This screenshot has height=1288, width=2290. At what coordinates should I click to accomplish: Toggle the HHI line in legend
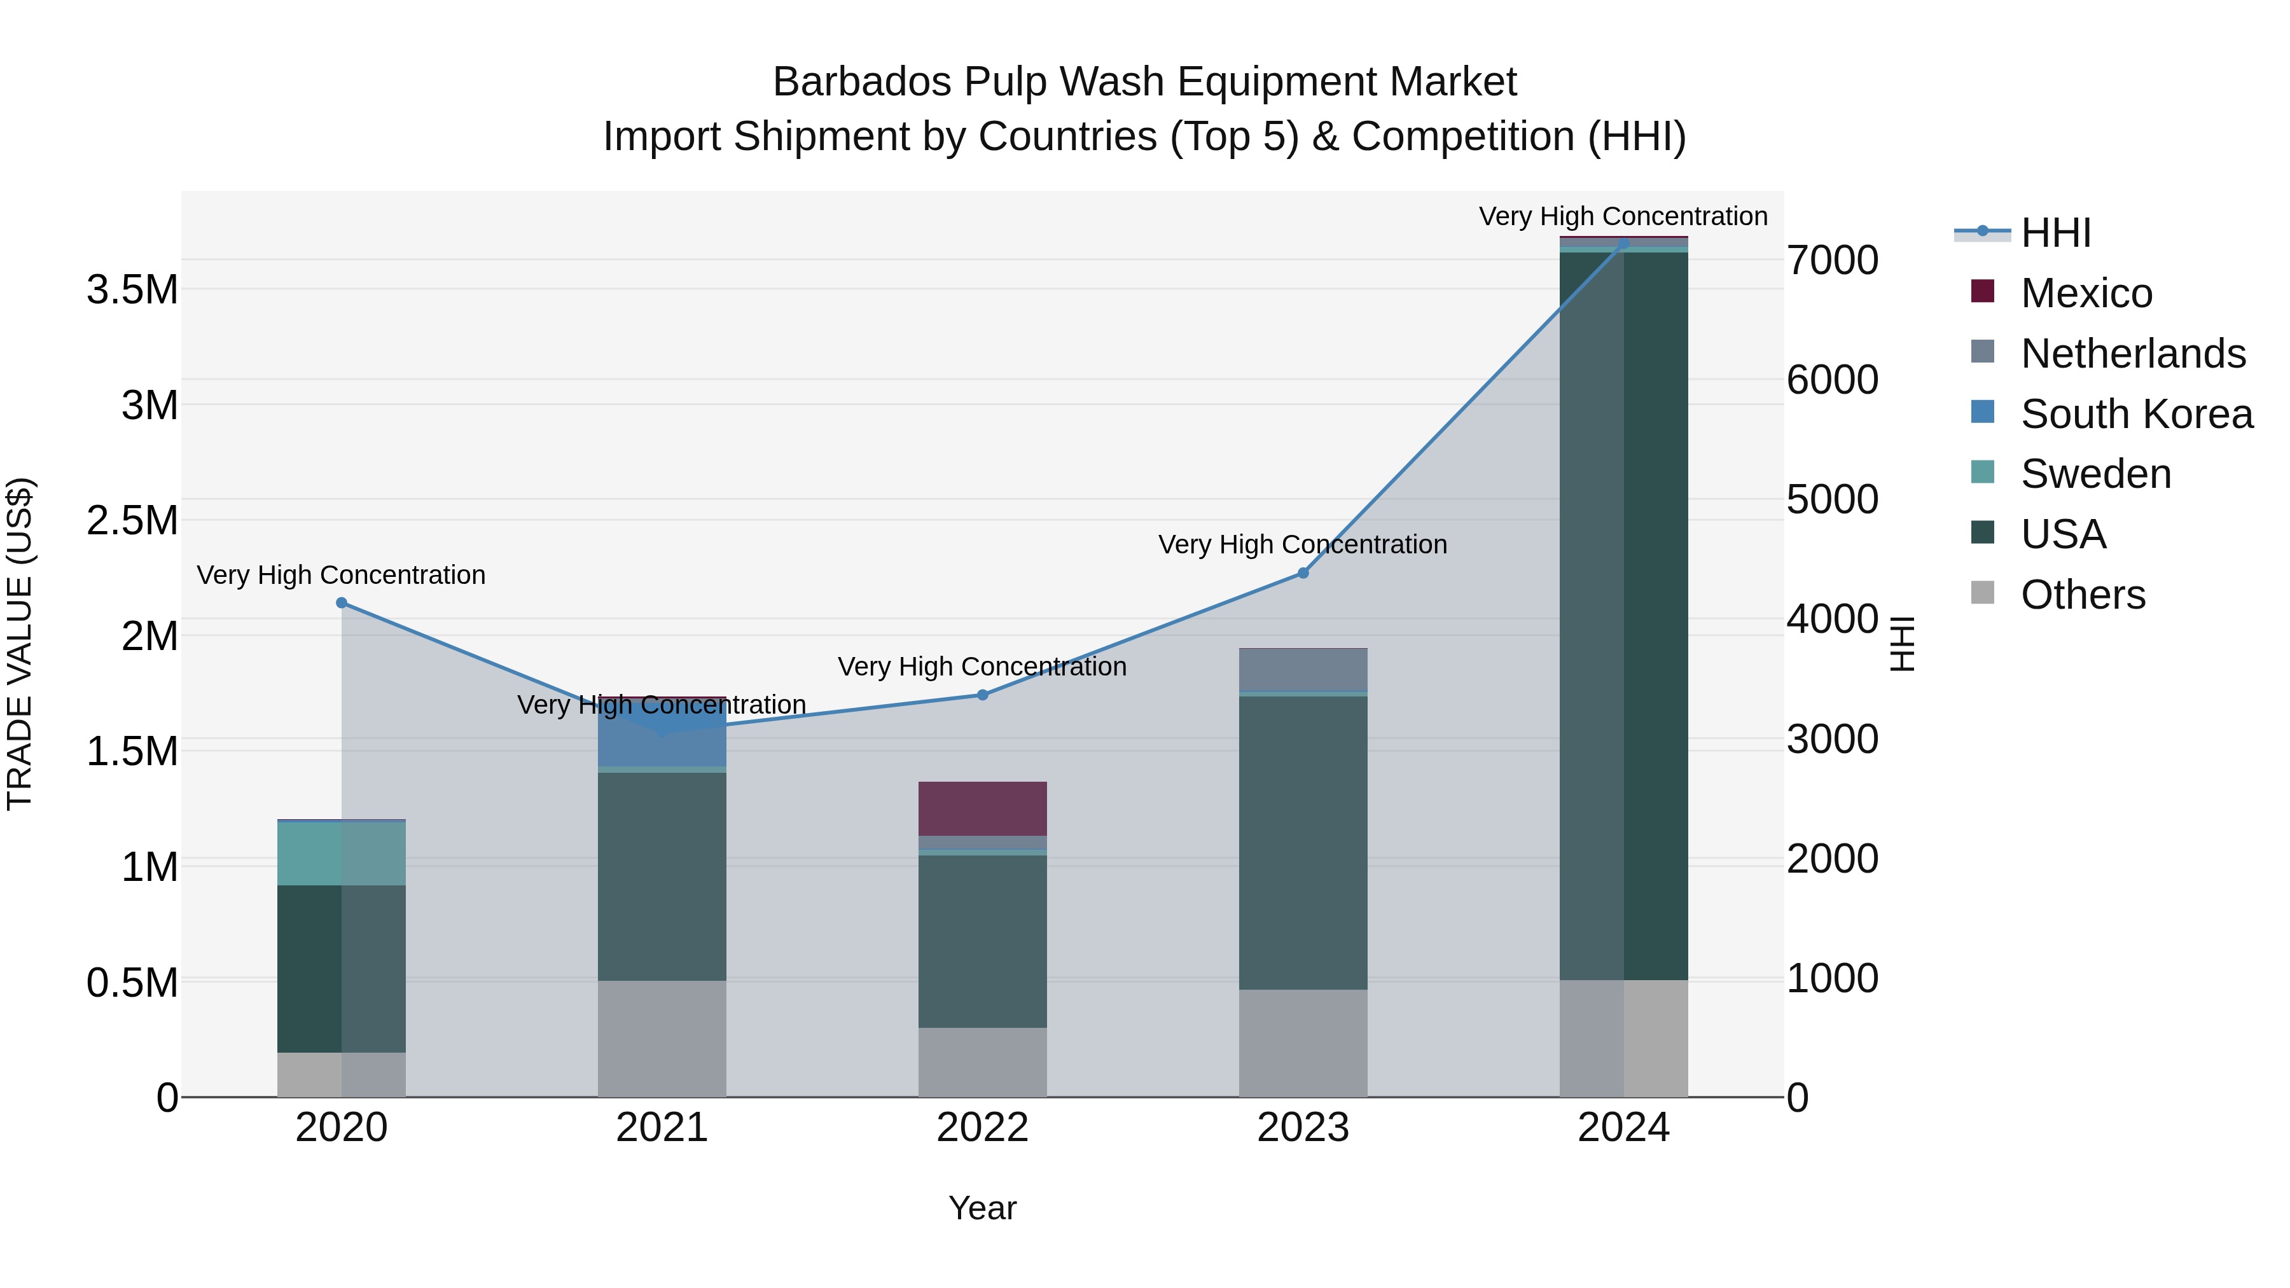click(2022, 233)
